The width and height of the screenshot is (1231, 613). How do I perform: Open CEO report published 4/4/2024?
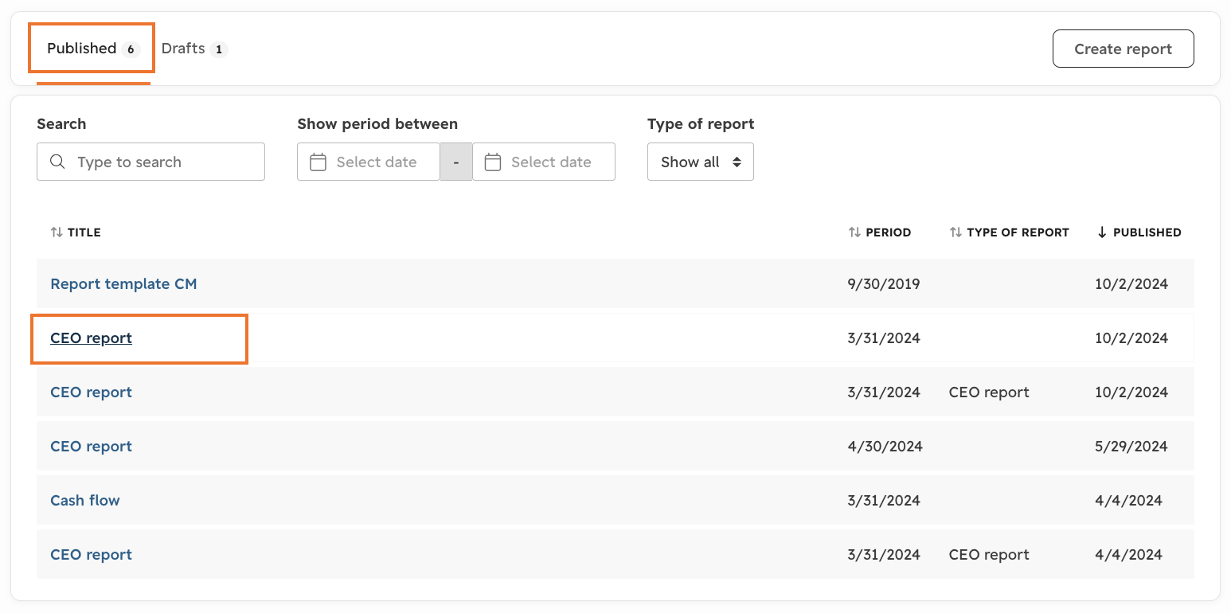tap(91, 554)
